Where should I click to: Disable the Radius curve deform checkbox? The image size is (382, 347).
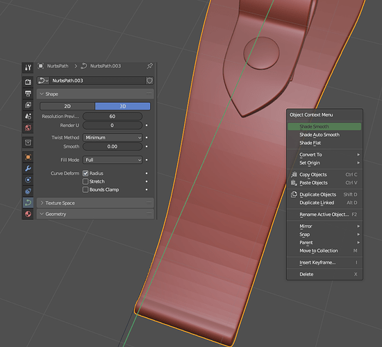(x=85, y=173)
